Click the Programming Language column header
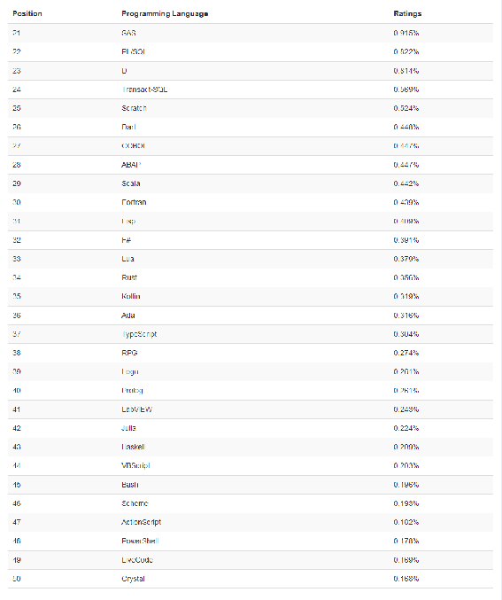 (165, 14)
